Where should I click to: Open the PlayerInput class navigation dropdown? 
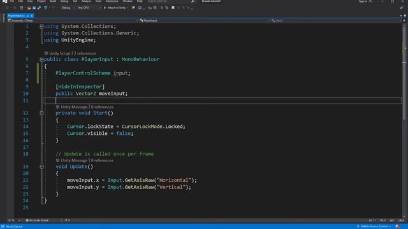pos(204,20)
